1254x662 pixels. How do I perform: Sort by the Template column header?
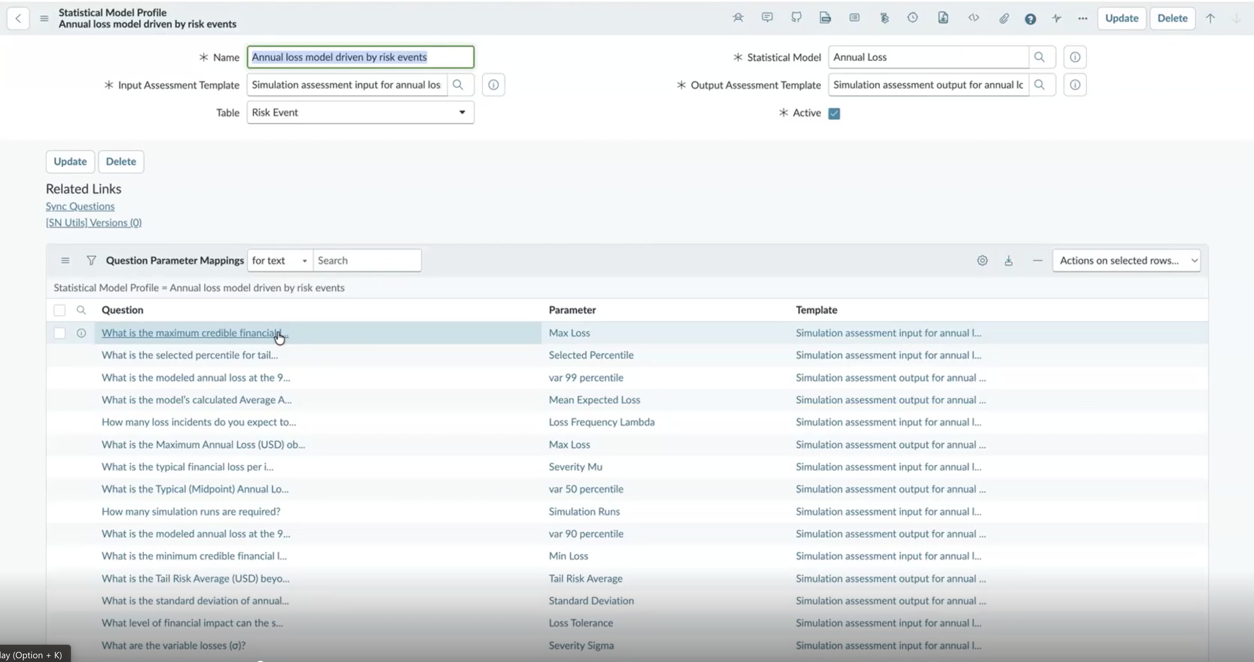(x=816, y=310)
